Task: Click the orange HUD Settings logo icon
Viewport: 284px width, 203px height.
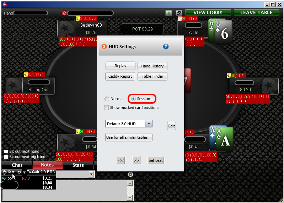Action: (x=104, y=46)
